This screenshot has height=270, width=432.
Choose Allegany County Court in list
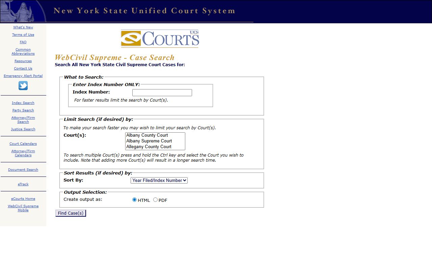tap(155, 147)
